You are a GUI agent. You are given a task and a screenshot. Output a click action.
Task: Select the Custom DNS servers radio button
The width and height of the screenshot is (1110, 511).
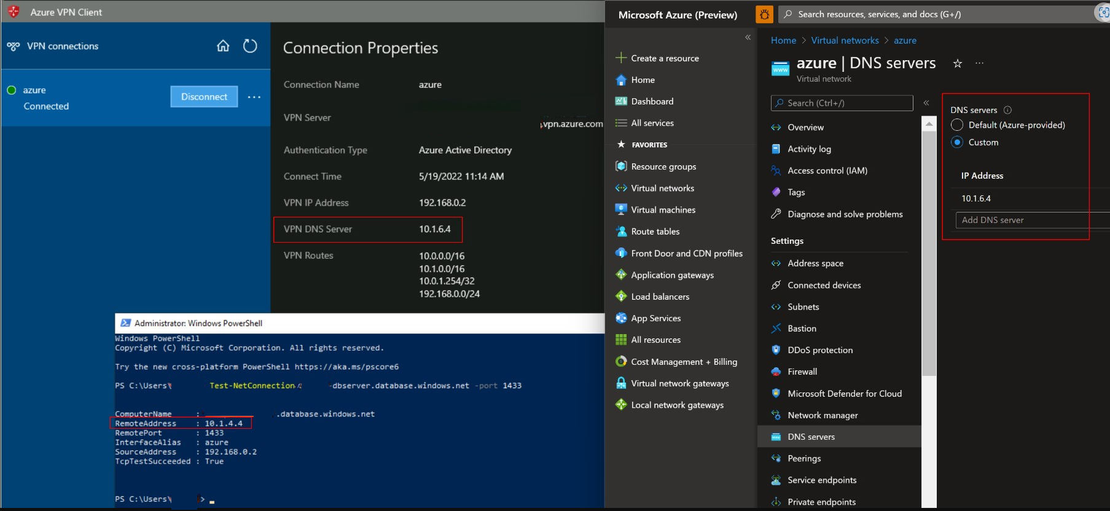point(957,142)
